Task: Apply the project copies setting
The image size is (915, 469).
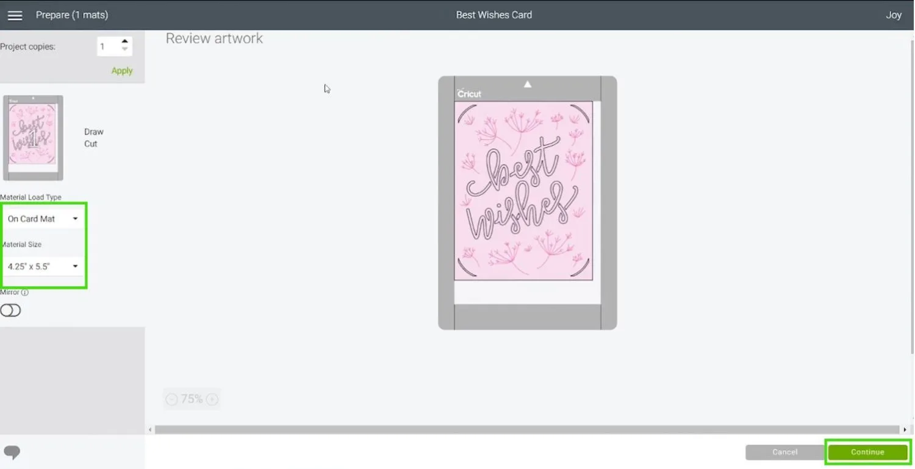Action: click(x=122, y=71)
